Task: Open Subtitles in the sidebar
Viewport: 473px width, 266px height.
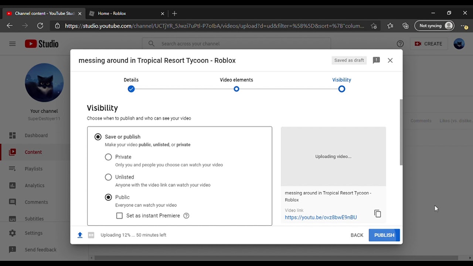Action: point(35,219)
